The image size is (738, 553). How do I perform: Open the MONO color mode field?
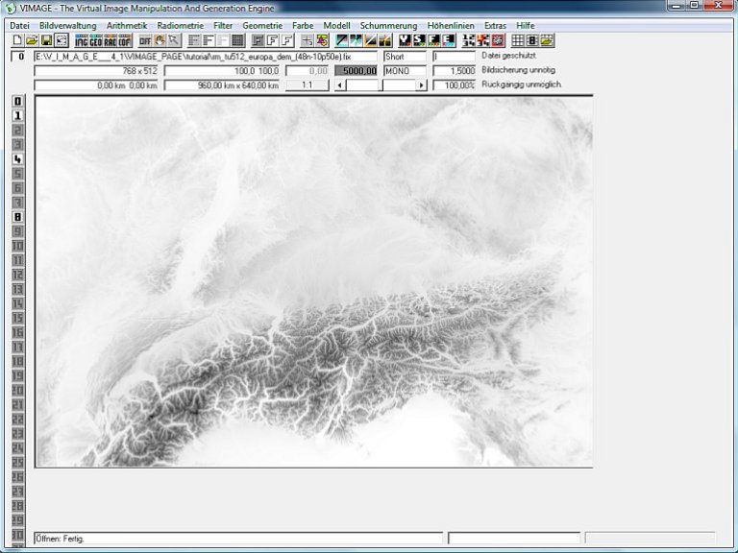(x=404, y=71)
